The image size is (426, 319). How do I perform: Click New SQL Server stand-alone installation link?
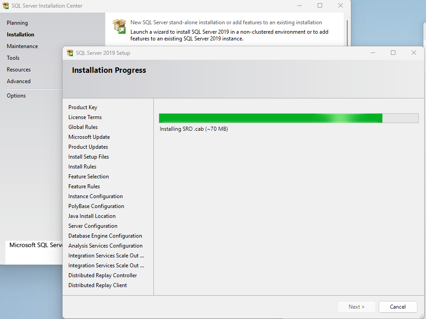pyautogui.click(x=226, y=22)
